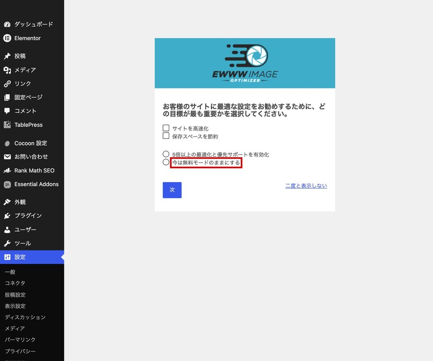The image size is (433, 361).
Task: Click the pages icon beside 固定ページ
Action: 7,98
